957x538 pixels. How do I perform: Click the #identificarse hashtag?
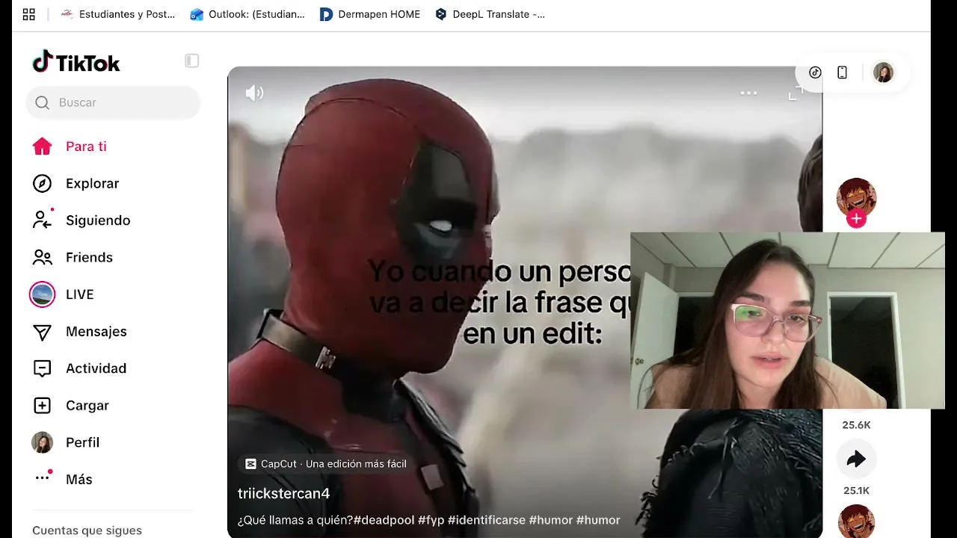pos(487,520)
